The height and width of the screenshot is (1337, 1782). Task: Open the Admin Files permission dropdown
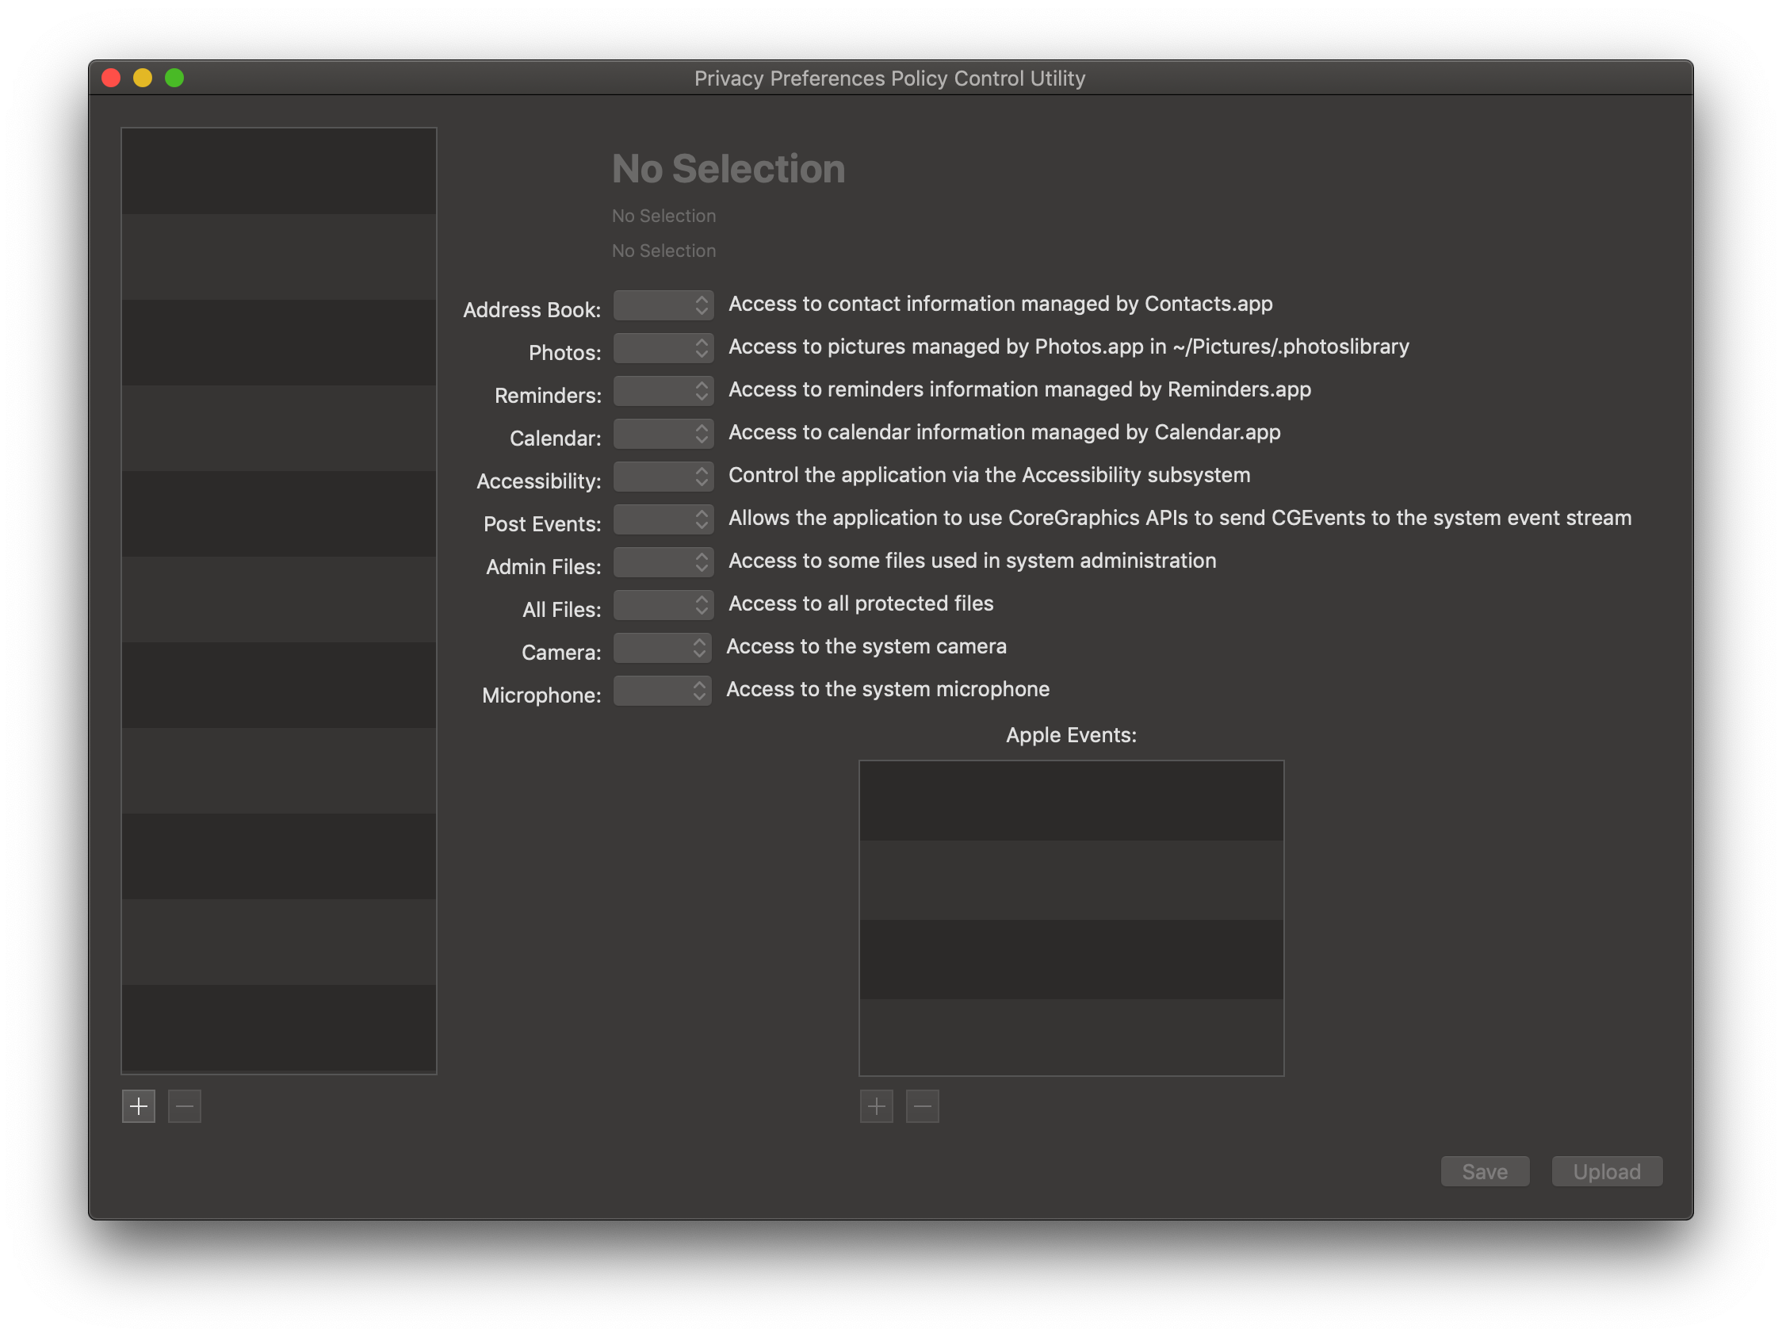click(663, 561)
